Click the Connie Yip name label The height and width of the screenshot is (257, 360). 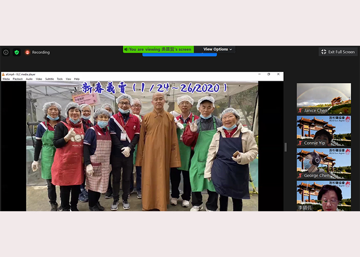(315, 143)
